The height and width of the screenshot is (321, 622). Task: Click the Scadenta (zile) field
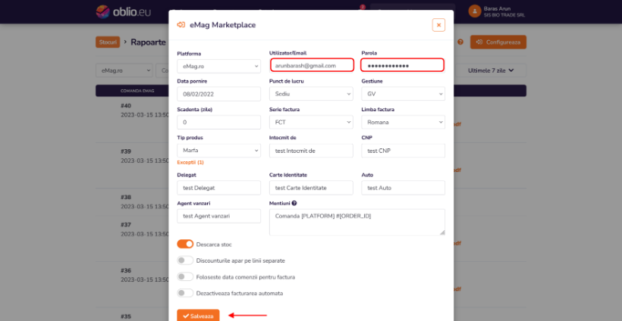pos(219,123)
